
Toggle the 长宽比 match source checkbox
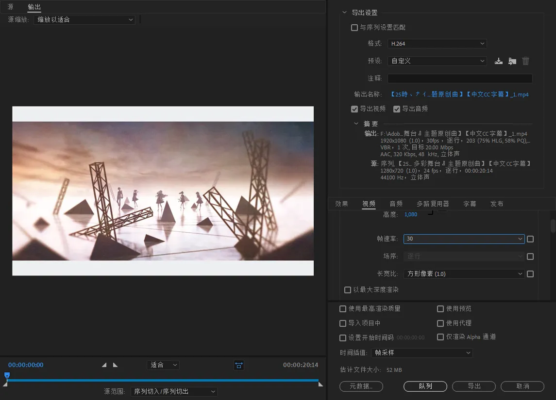coord(530,273)
